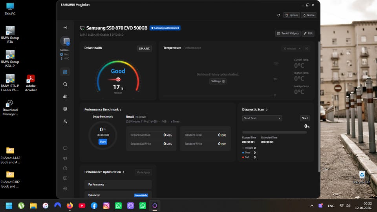Select the Samsung drive icon in the sidebar
Viewport: 377px width, 212px height.
click(65, 41)
